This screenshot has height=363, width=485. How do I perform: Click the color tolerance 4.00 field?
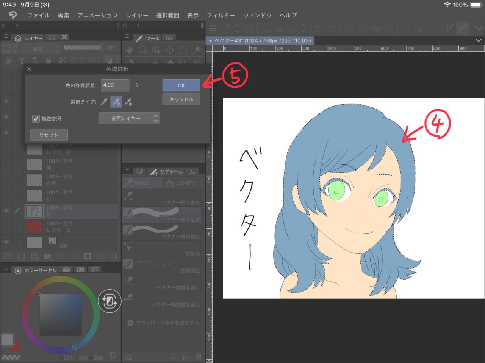coord(115,85)
